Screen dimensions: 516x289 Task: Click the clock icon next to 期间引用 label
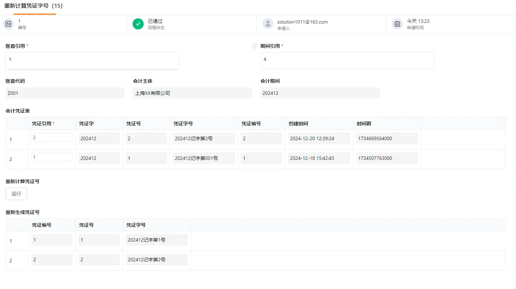click(254, 46)
